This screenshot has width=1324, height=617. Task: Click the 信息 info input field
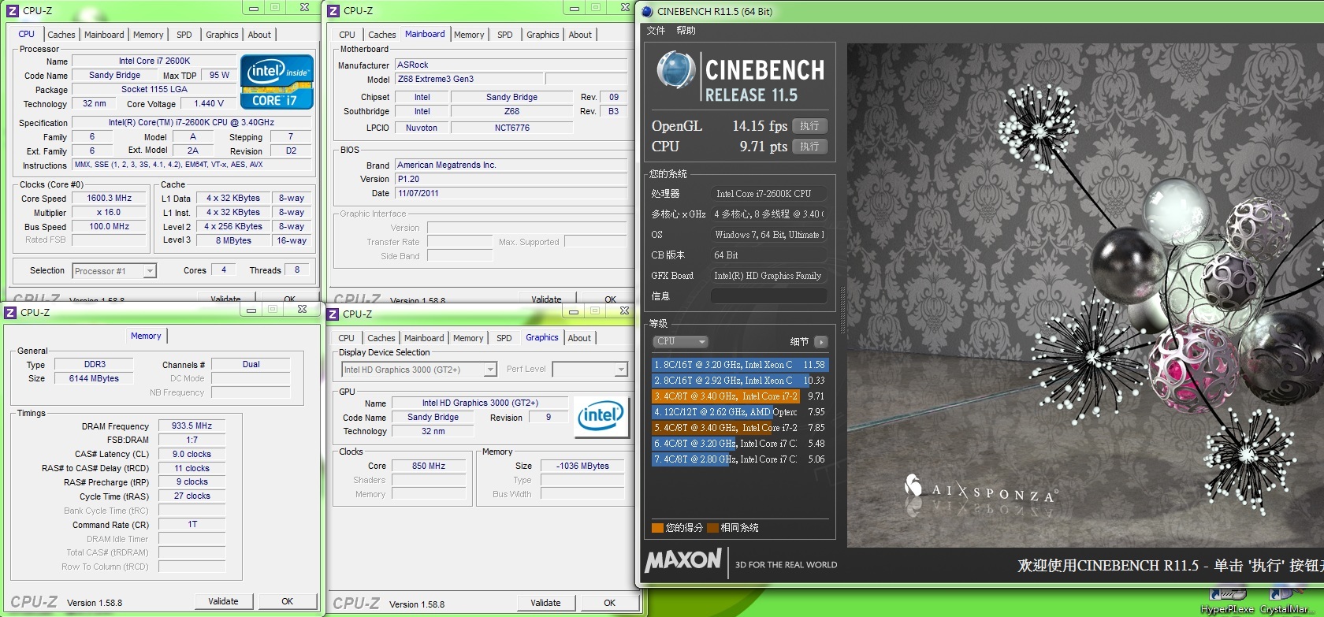click(x=768, y=296)
